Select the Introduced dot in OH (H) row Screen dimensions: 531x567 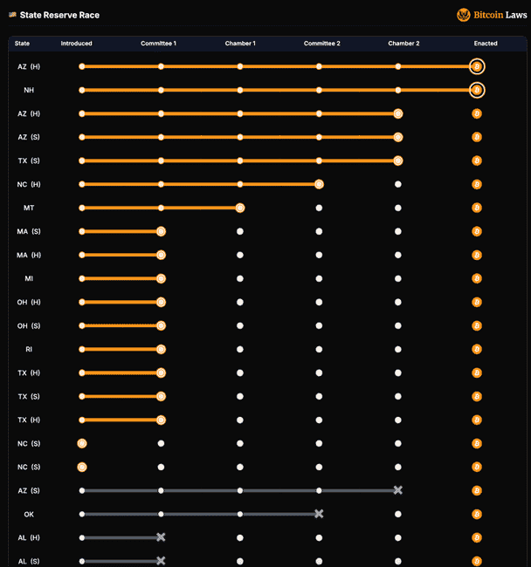82,302
